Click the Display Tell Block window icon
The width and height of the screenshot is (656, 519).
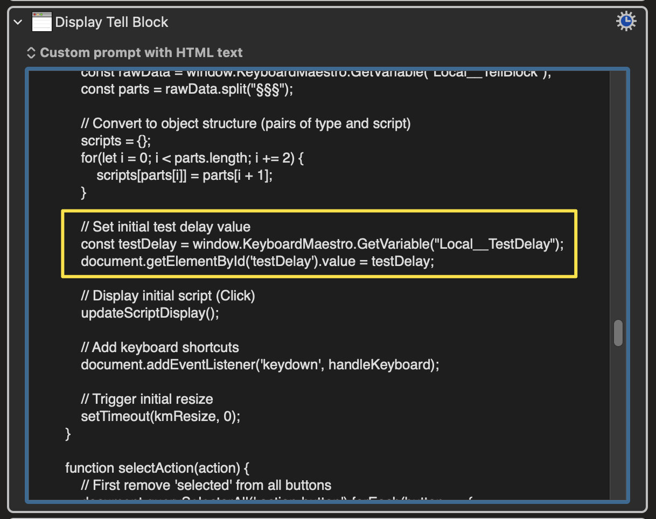pos(42,22)
